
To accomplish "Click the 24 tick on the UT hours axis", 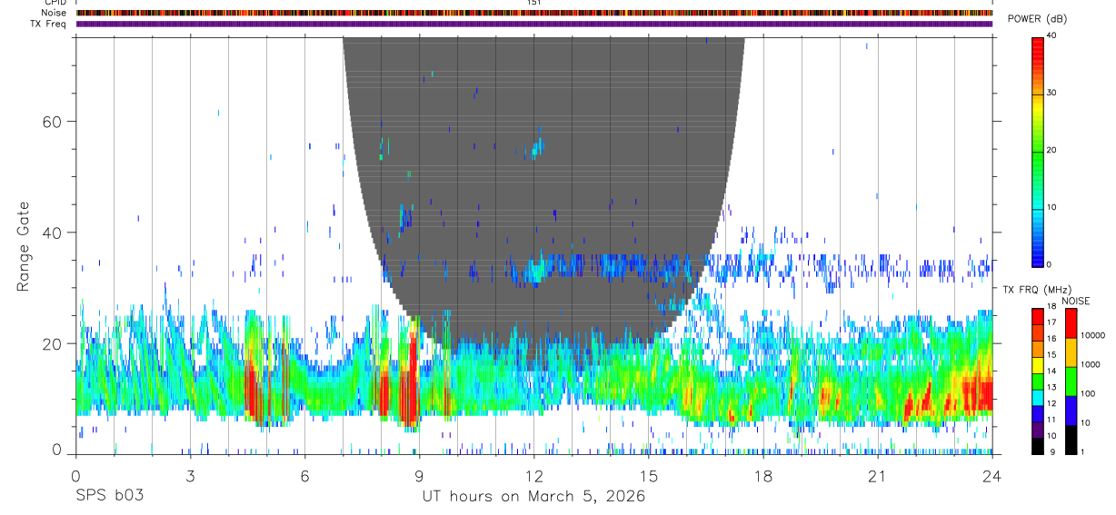I will [x=991, y=476].
